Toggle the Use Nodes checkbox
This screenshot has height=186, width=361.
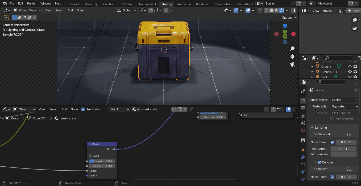click(x=83, y=109)
